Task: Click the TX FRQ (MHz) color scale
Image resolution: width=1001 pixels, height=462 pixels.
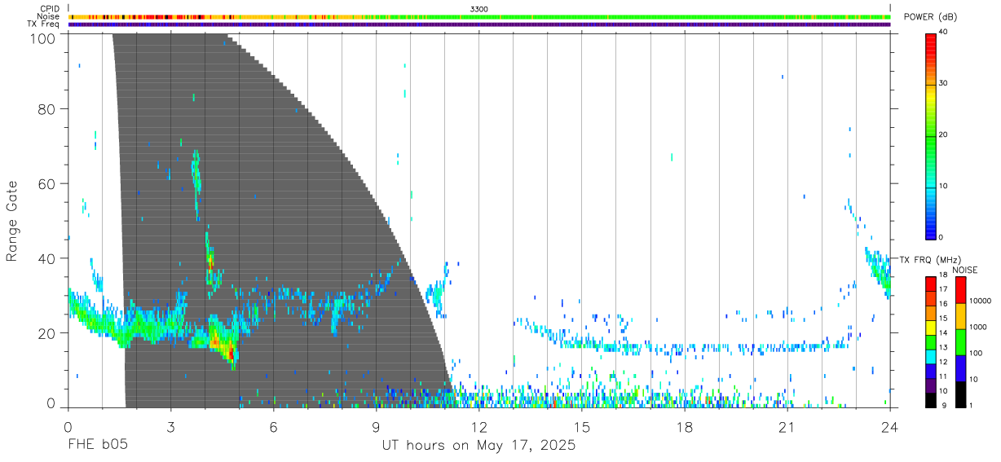Action: tap(931, 341)
